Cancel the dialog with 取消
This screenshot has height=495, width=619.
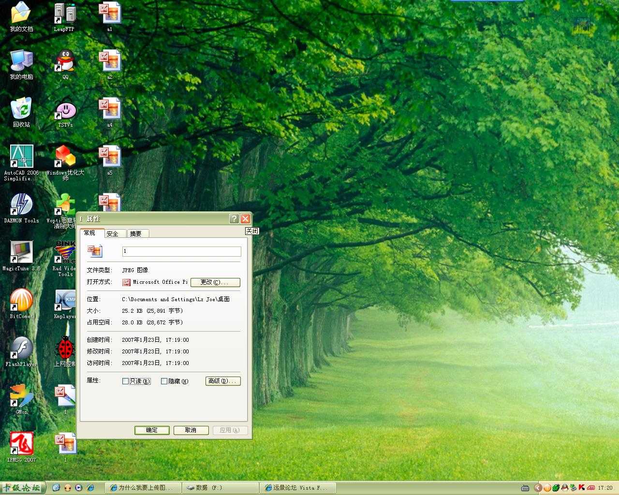coord(191,430)
